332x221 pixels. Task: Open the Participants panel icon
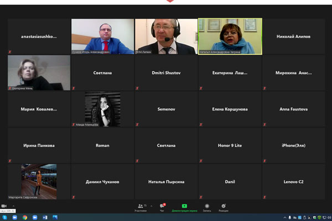pyautogui.click(x=141, y=206)
